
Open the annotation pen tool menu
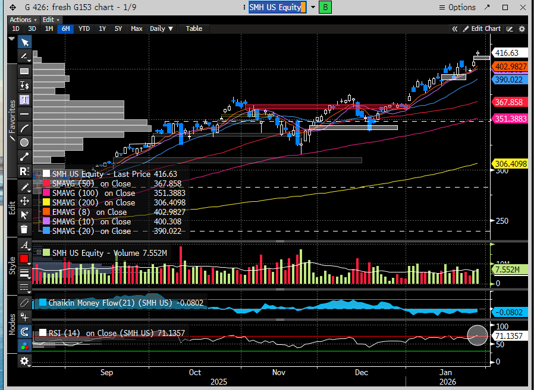[x=24, y=56]
